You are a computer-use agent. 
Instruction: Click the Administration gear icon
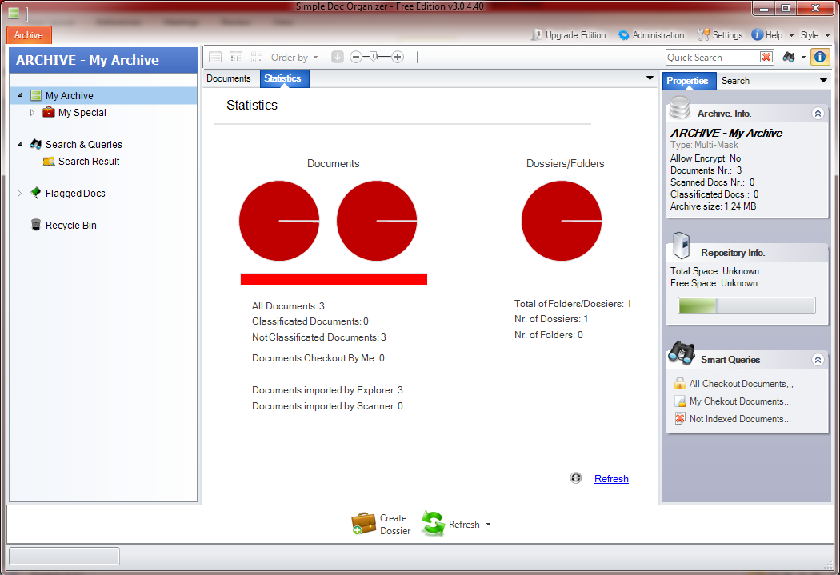click(x=623, y=35)
